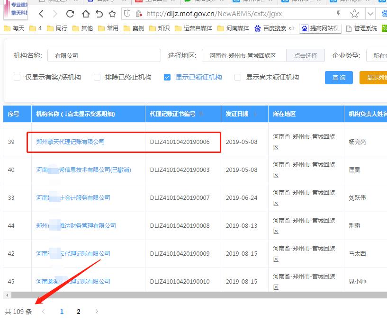Toggle 显示尚未领证机构 checkbox
Image resolution: width=387 pixels, height=322 pixels.
coord(238,77)
